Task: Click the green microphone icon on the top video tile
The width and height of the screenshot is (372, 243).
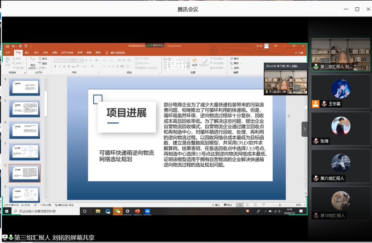Action: (316, 67)
